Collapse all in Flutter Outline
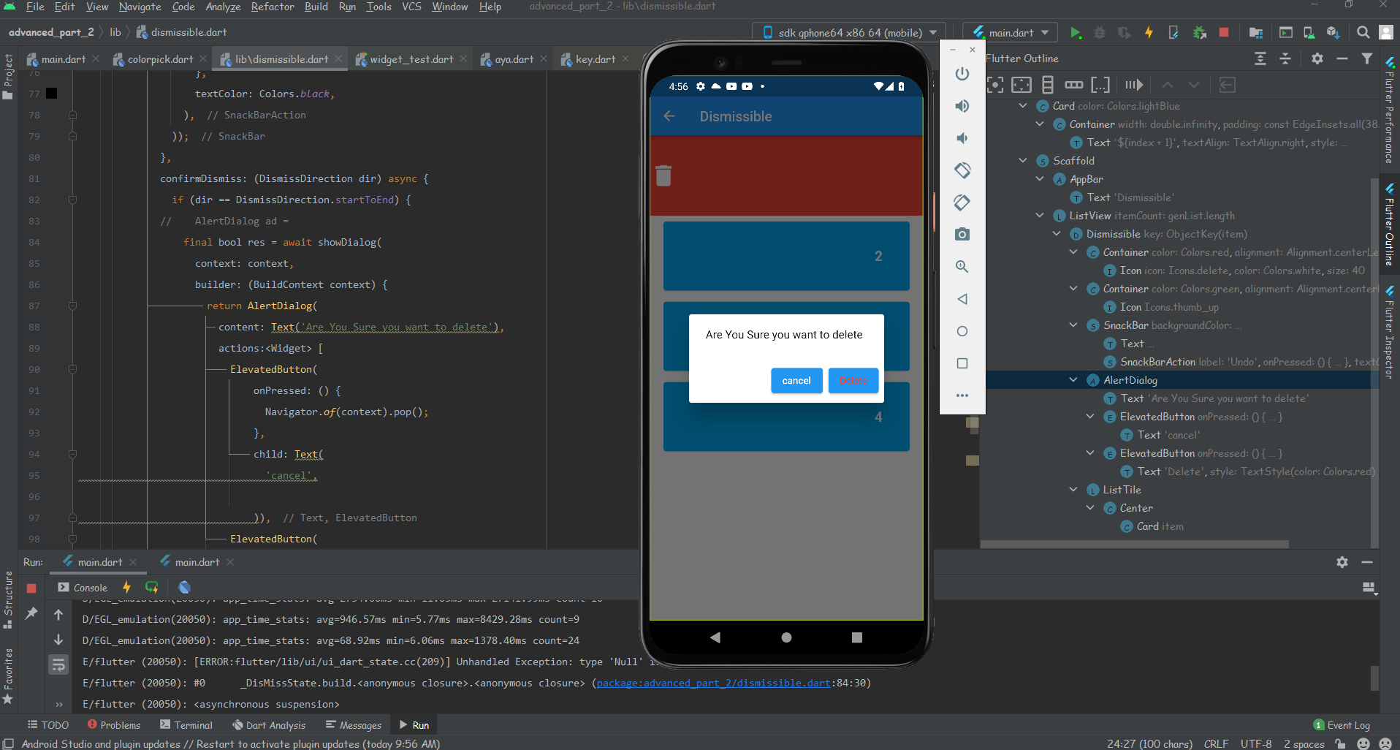 (1285, 58)
